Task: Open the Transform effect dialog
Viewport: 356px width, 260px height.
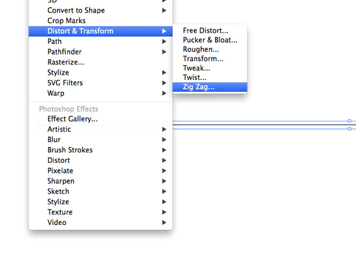Action: (203, 59)
